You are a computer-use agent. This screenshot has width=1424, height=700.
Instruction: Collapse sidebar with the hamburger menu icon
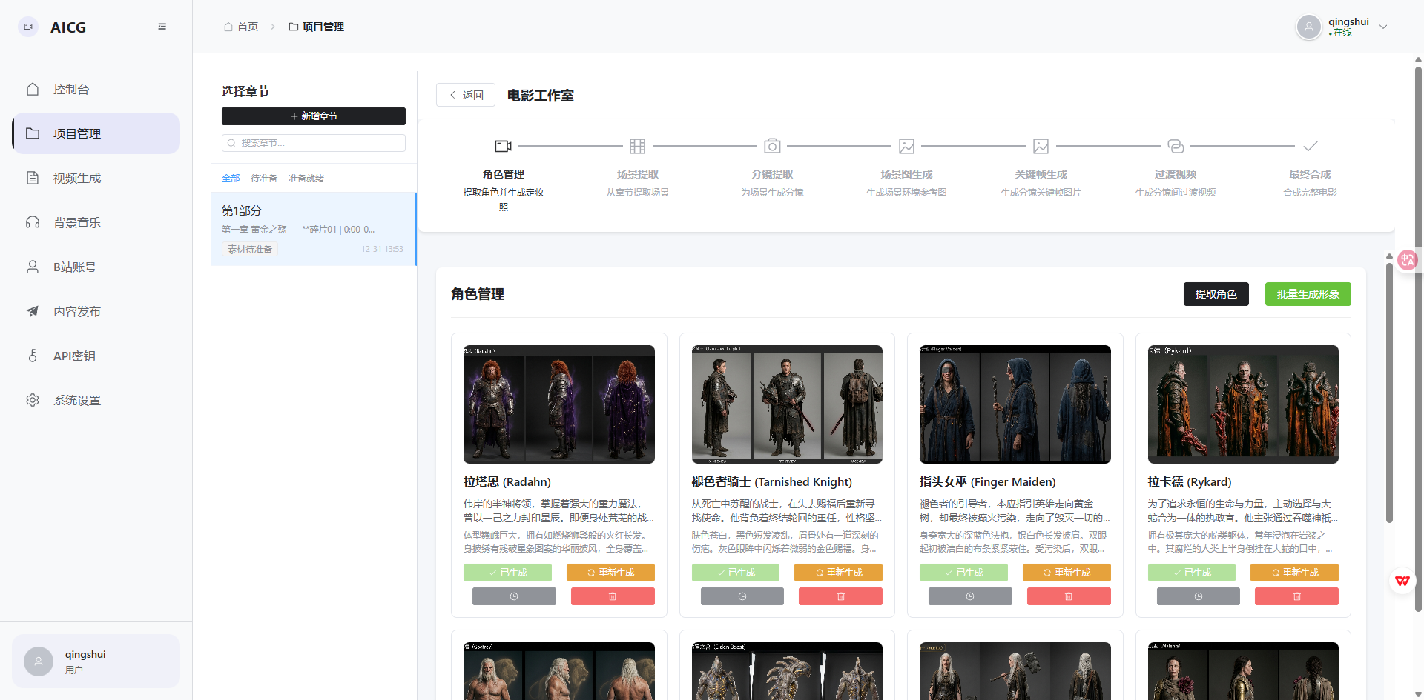[x=162, y=27]
